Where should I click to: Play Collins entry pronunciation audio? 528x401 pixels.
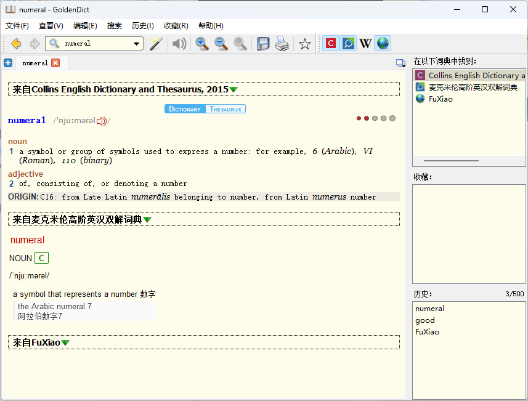click(102, 121)
